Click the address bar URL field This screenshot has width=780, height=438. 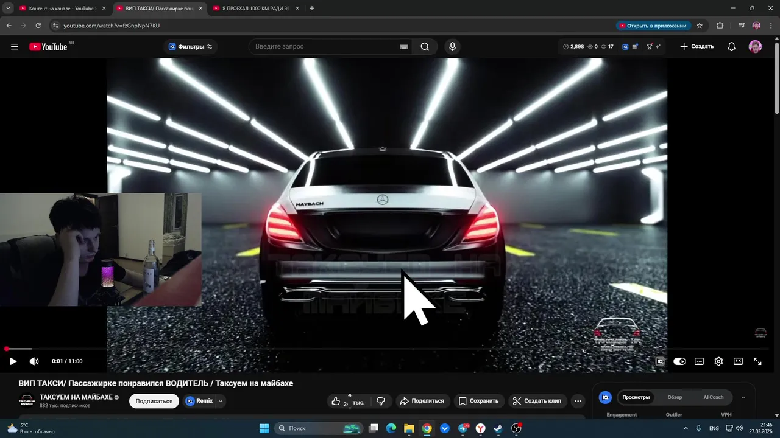[112, 26]
